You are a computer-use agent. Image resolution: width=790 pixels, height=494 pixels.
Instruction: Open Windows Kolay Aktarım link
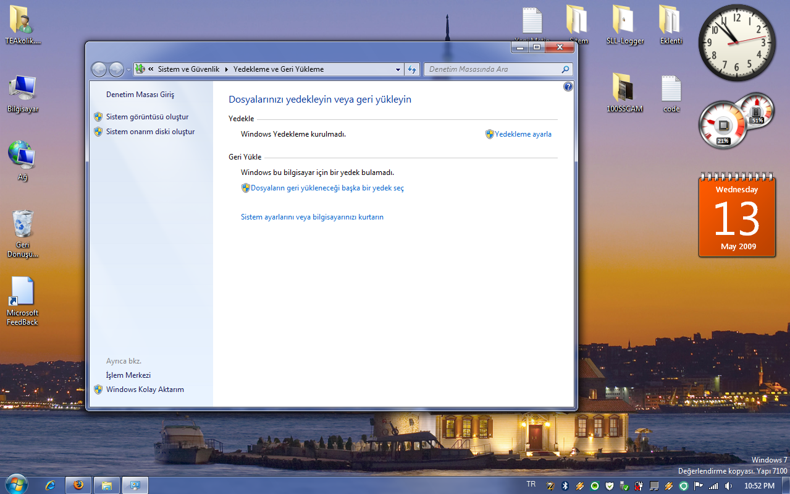[x=145, y=390]
